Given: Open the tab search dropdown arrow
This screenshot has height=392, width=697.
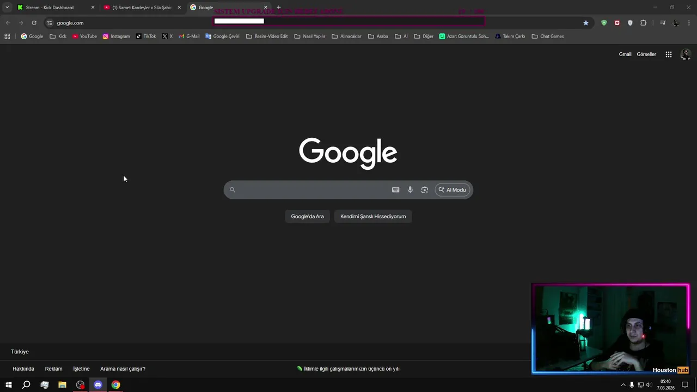Looking at the screenshot, I should (7, 8).
